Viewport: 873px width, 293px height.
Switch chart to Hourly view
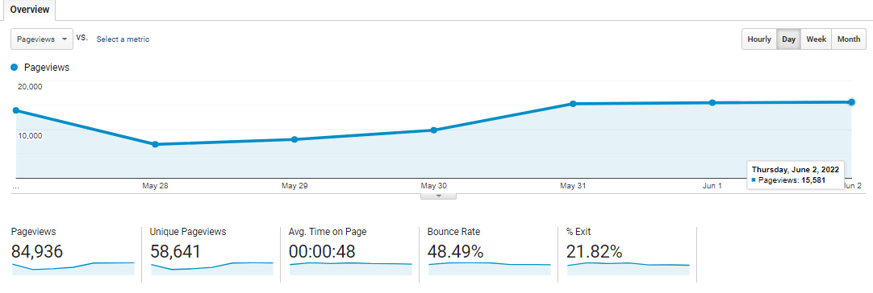tap(759, 39)
